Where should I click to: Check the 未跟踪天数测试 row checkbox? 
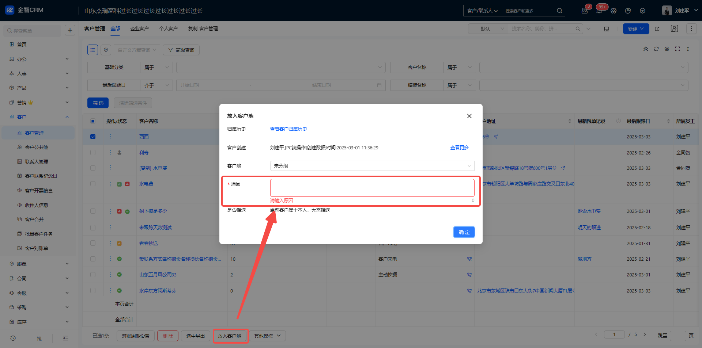(x=93, y=227)
